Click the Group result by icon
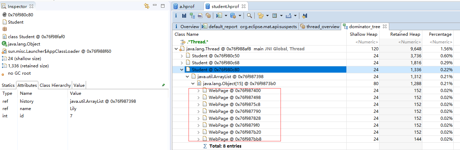This screenshot has width=460, height=150. [261, 16]
